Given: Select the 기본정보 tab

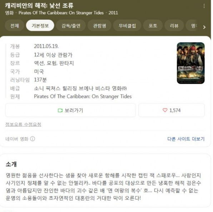Looking at the screenshot, I should pyautogui.click(x=40, y=25).
